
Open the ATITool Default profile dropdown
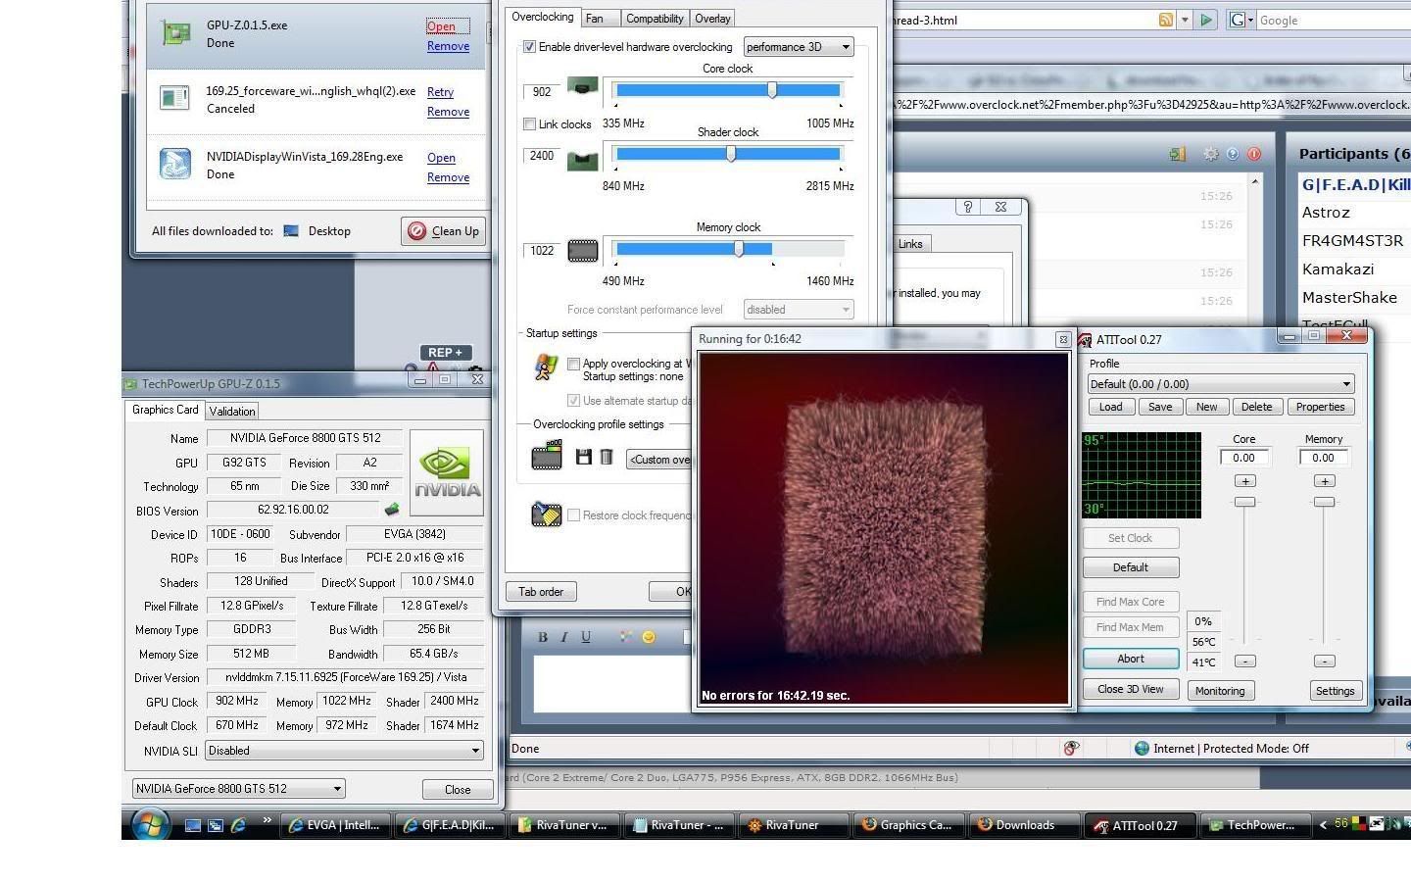click(1221, 384)
